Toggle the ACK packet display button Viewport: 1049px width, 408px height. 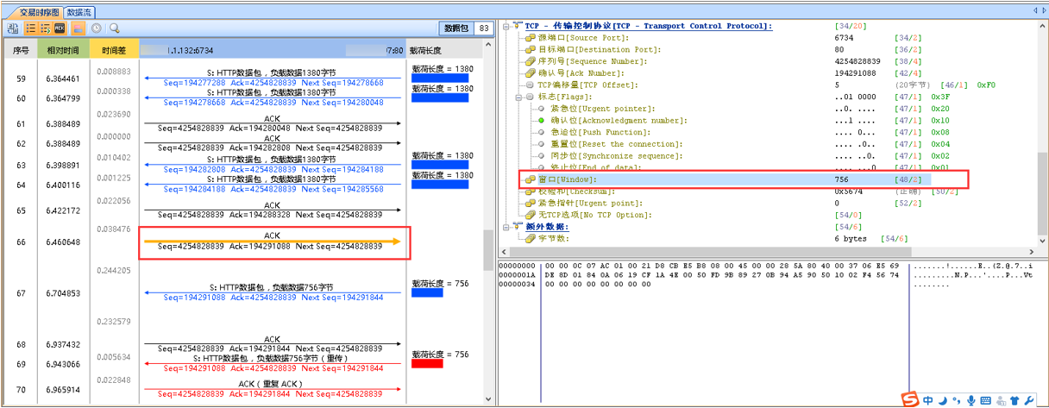click(60, 28)
